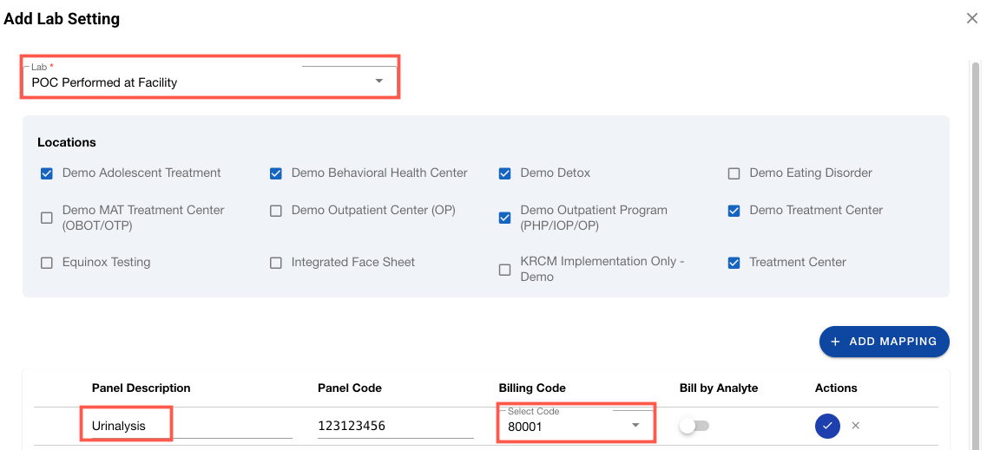The image size is (987, 450).
Task: Click the Locations heading
Action: point(67,142)
